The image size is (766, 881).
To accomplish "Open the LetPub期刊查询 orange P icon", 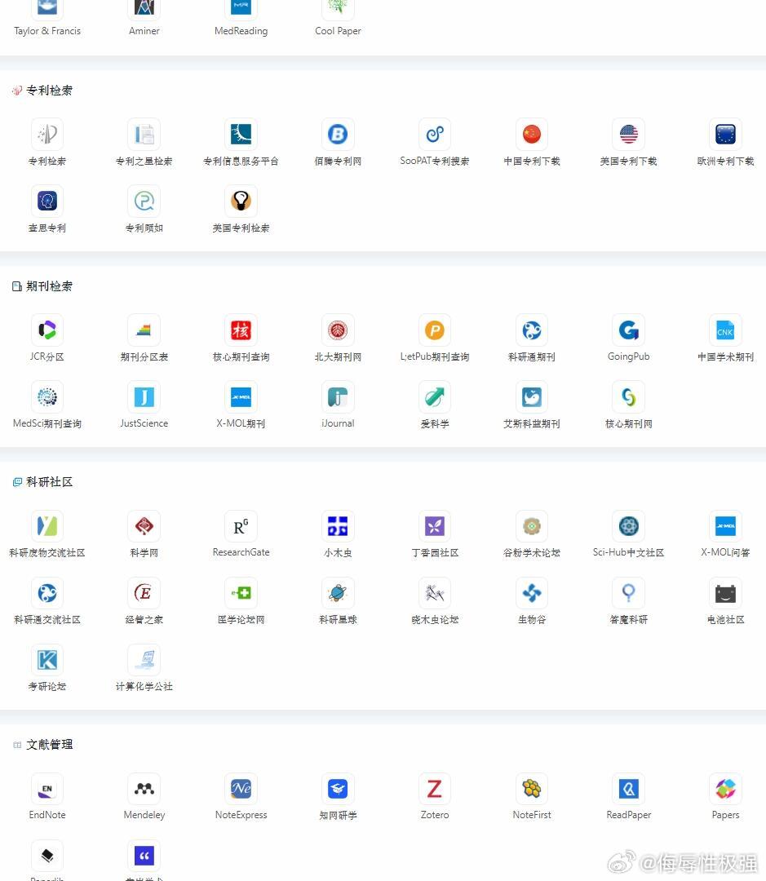I will 435,330.
